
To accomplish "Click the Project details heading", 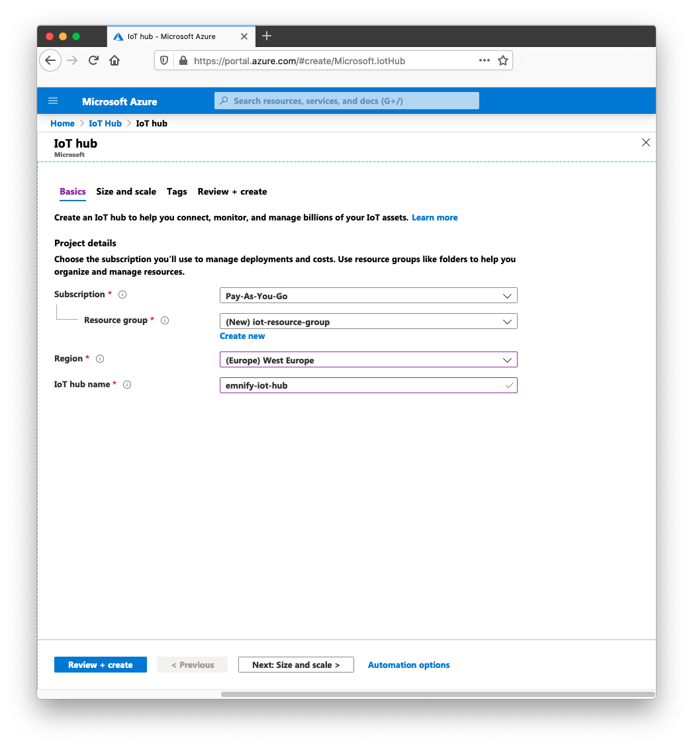I will coord(85,244).
